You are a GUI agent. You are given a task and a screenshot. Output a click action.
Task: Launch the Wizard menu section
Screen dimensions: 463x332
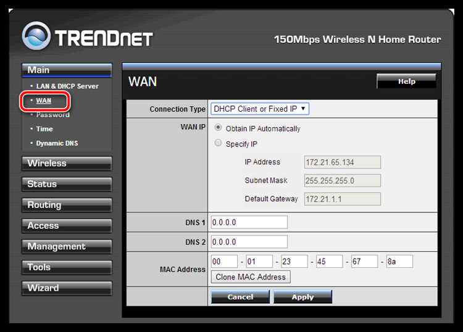67,288
